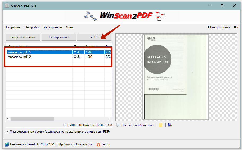242x150 pixels.
Task: Open the Инструменты menu
Action: tap(53, 27)
